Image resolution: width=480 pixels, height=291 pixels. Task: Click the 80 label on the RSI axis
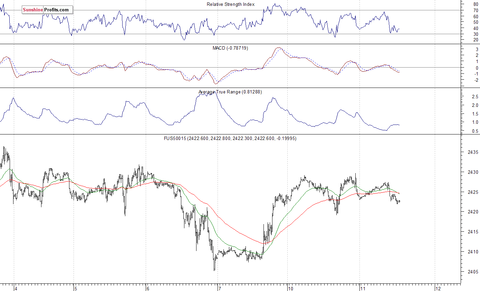[476, 5]
